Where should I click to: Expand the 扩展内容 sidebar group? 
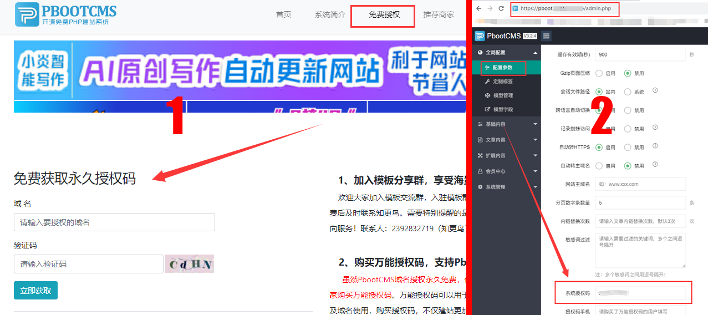pos(506,156)
